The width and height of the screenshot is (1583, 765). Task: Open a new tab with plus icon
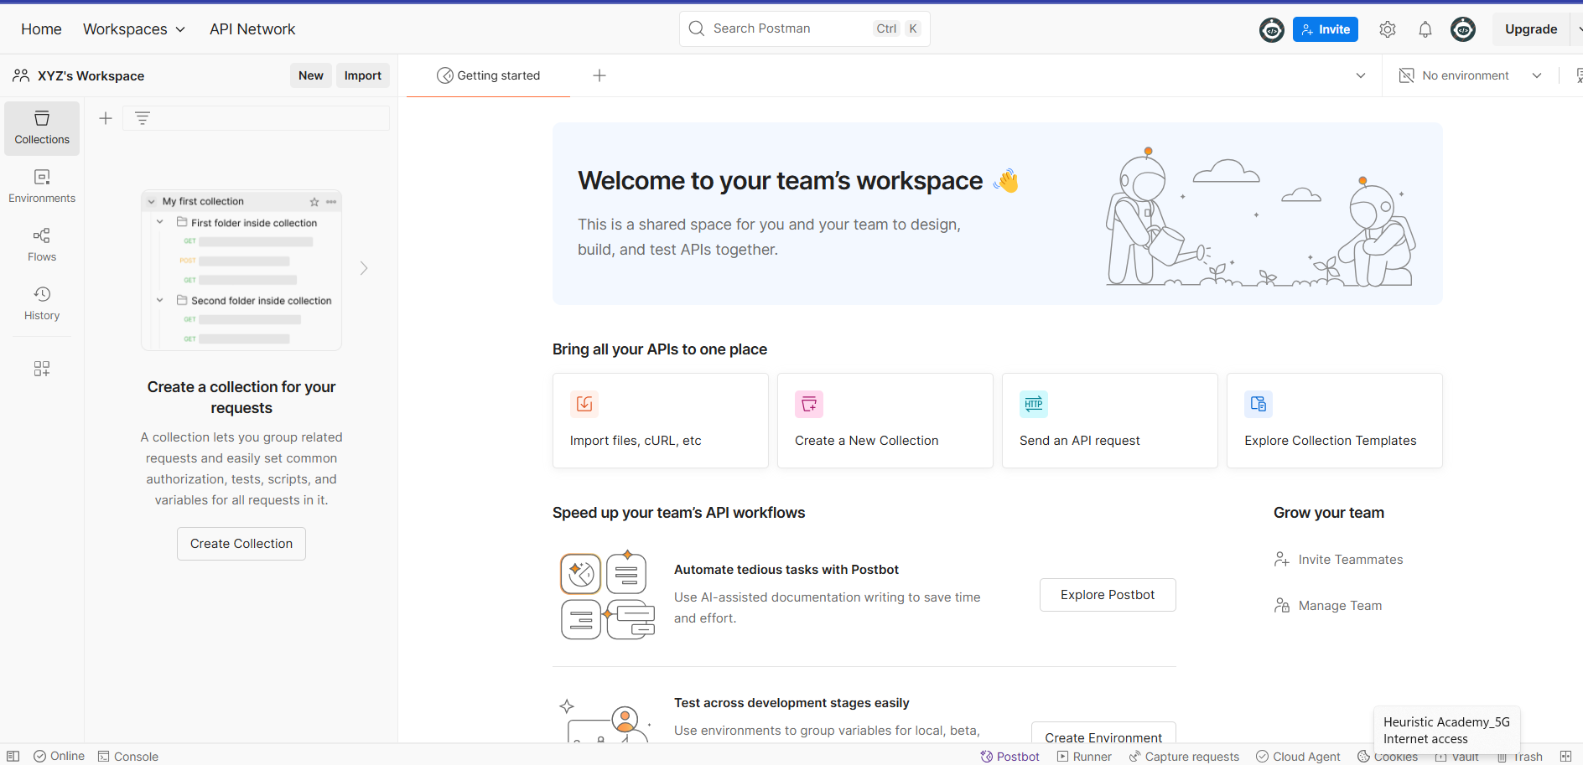(x=599, y=75)
